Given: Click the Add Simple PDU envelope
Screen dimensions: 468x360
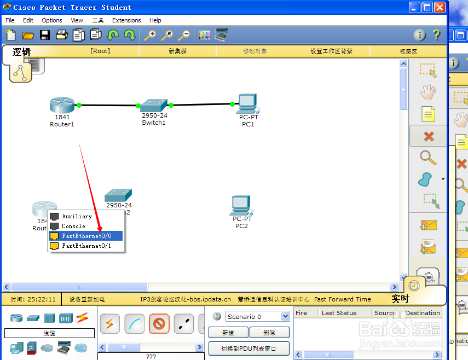Looking at the screenshot, I should 428,225.
